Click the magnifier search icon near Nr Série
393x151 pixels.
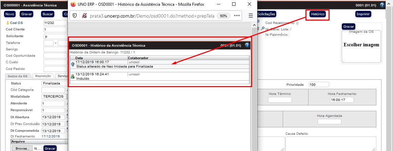(262, 29)
